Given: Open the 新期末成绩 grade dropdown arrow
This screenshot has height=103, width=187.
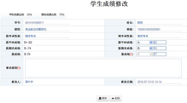Looking at the screenshot, I should 151,48.
